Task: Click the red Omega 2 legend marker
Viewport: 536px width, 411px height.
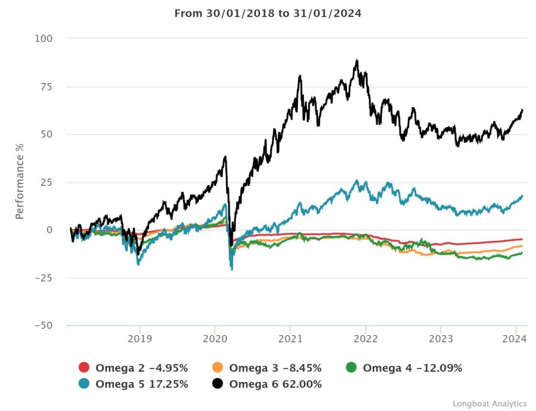Action: pos(84,368)
